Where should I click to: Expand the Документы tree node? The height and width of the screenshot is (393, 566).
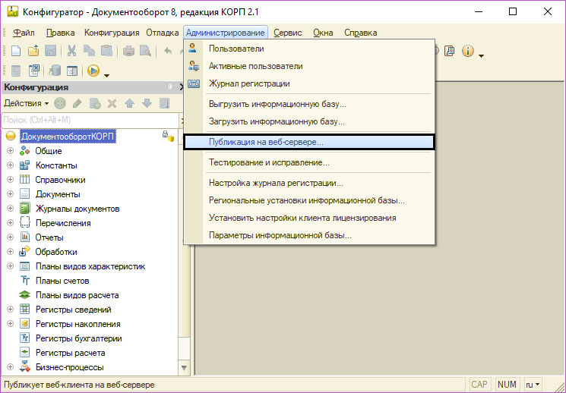[11, 194]
